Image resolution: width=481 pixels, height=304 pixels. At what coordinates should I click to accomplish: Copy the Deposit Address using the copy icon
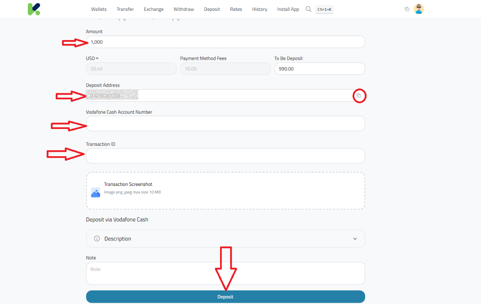pos(359,96)
